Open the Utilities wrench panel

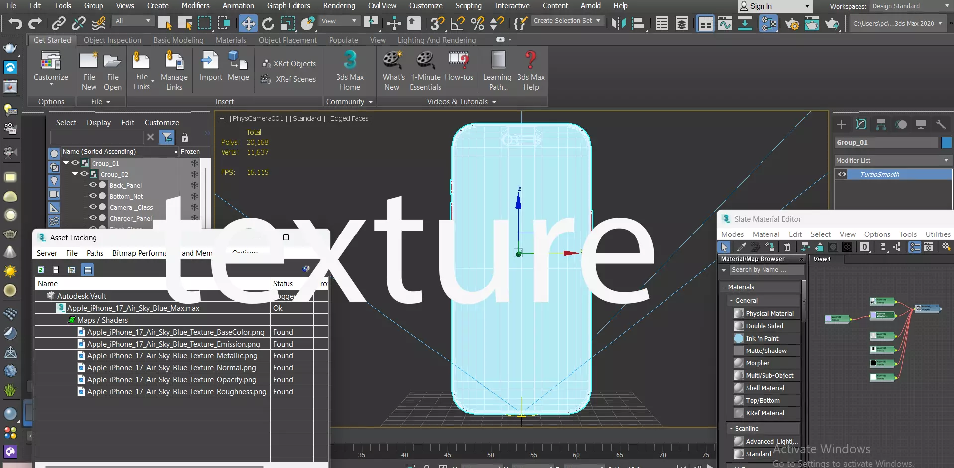tap(941, 125)
